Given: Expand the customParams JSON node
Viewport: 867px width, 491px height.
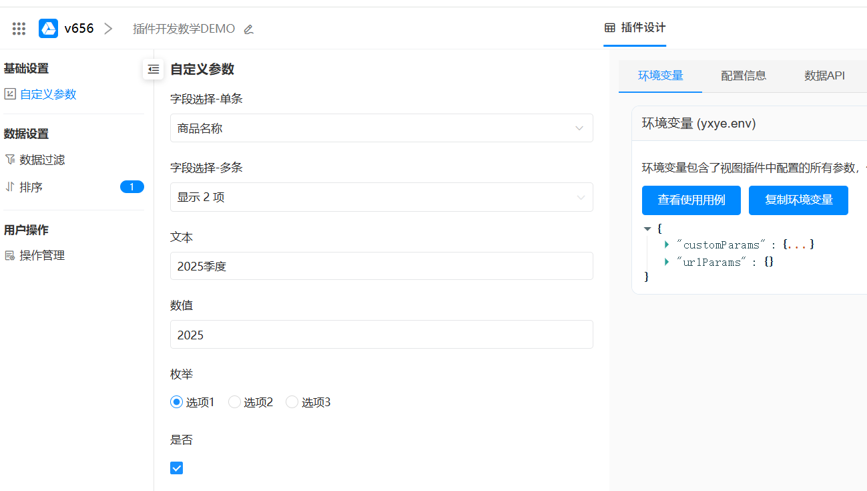Looking at the screenshot, I should point(667,244).
